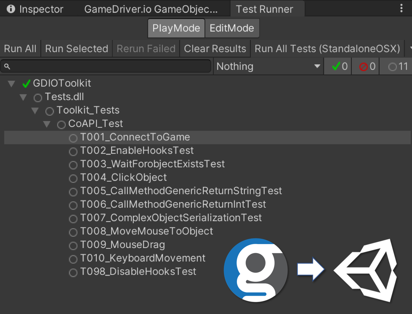Screen dimensions: 412x314
Task: Select test T005_CallMethodGenericReturnStringTest
Action: click(208, 191)
